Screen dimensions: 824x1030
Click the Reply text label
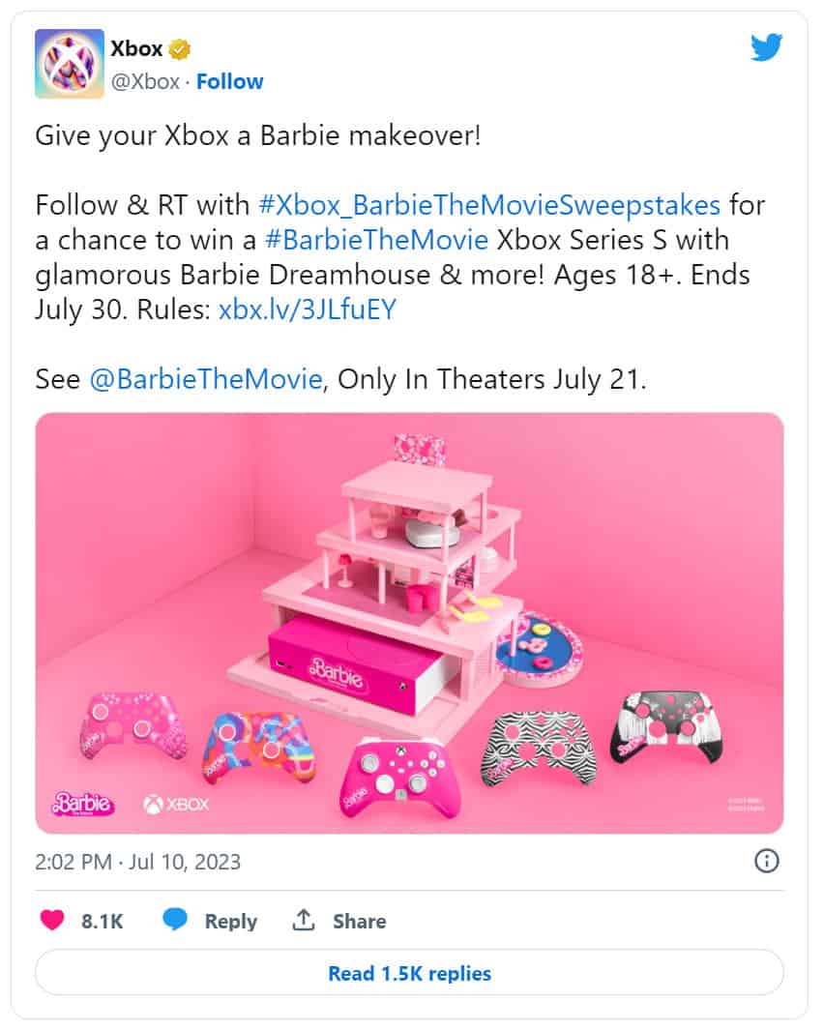click(230, 922)
